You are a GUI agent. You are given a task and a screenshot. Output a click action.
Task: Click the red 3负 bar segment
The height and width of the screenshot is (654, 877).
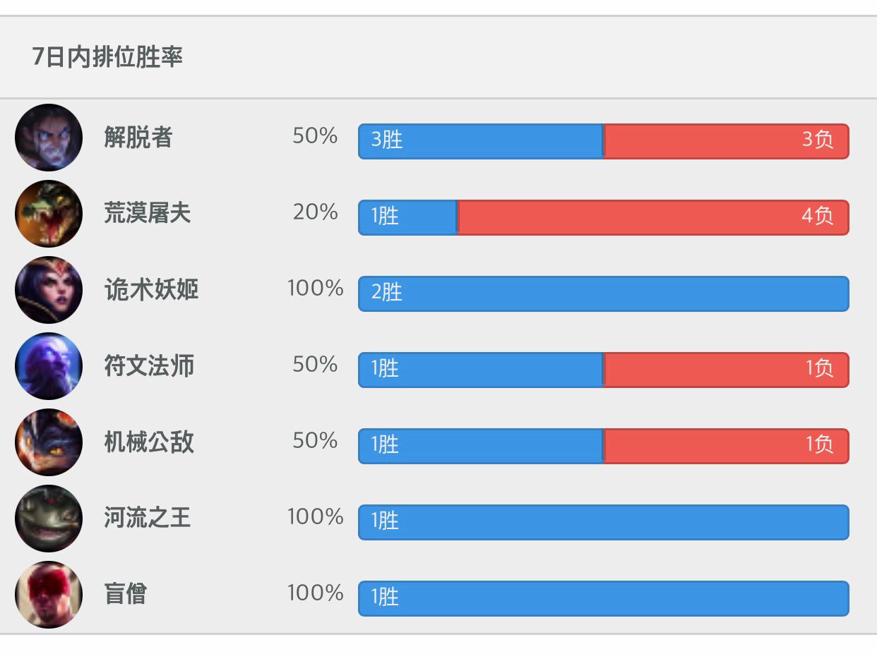[x=727, y=141]
